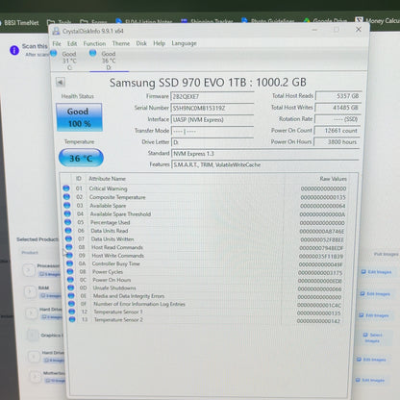400x400 pixels.
Task: Click the Percentage Used status circle
Action: [67, 222]
